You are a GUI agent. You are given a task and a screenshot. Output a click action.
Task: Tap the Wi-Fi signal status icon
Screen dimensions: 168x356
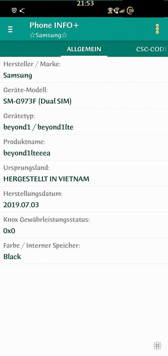tap(110, 10)
